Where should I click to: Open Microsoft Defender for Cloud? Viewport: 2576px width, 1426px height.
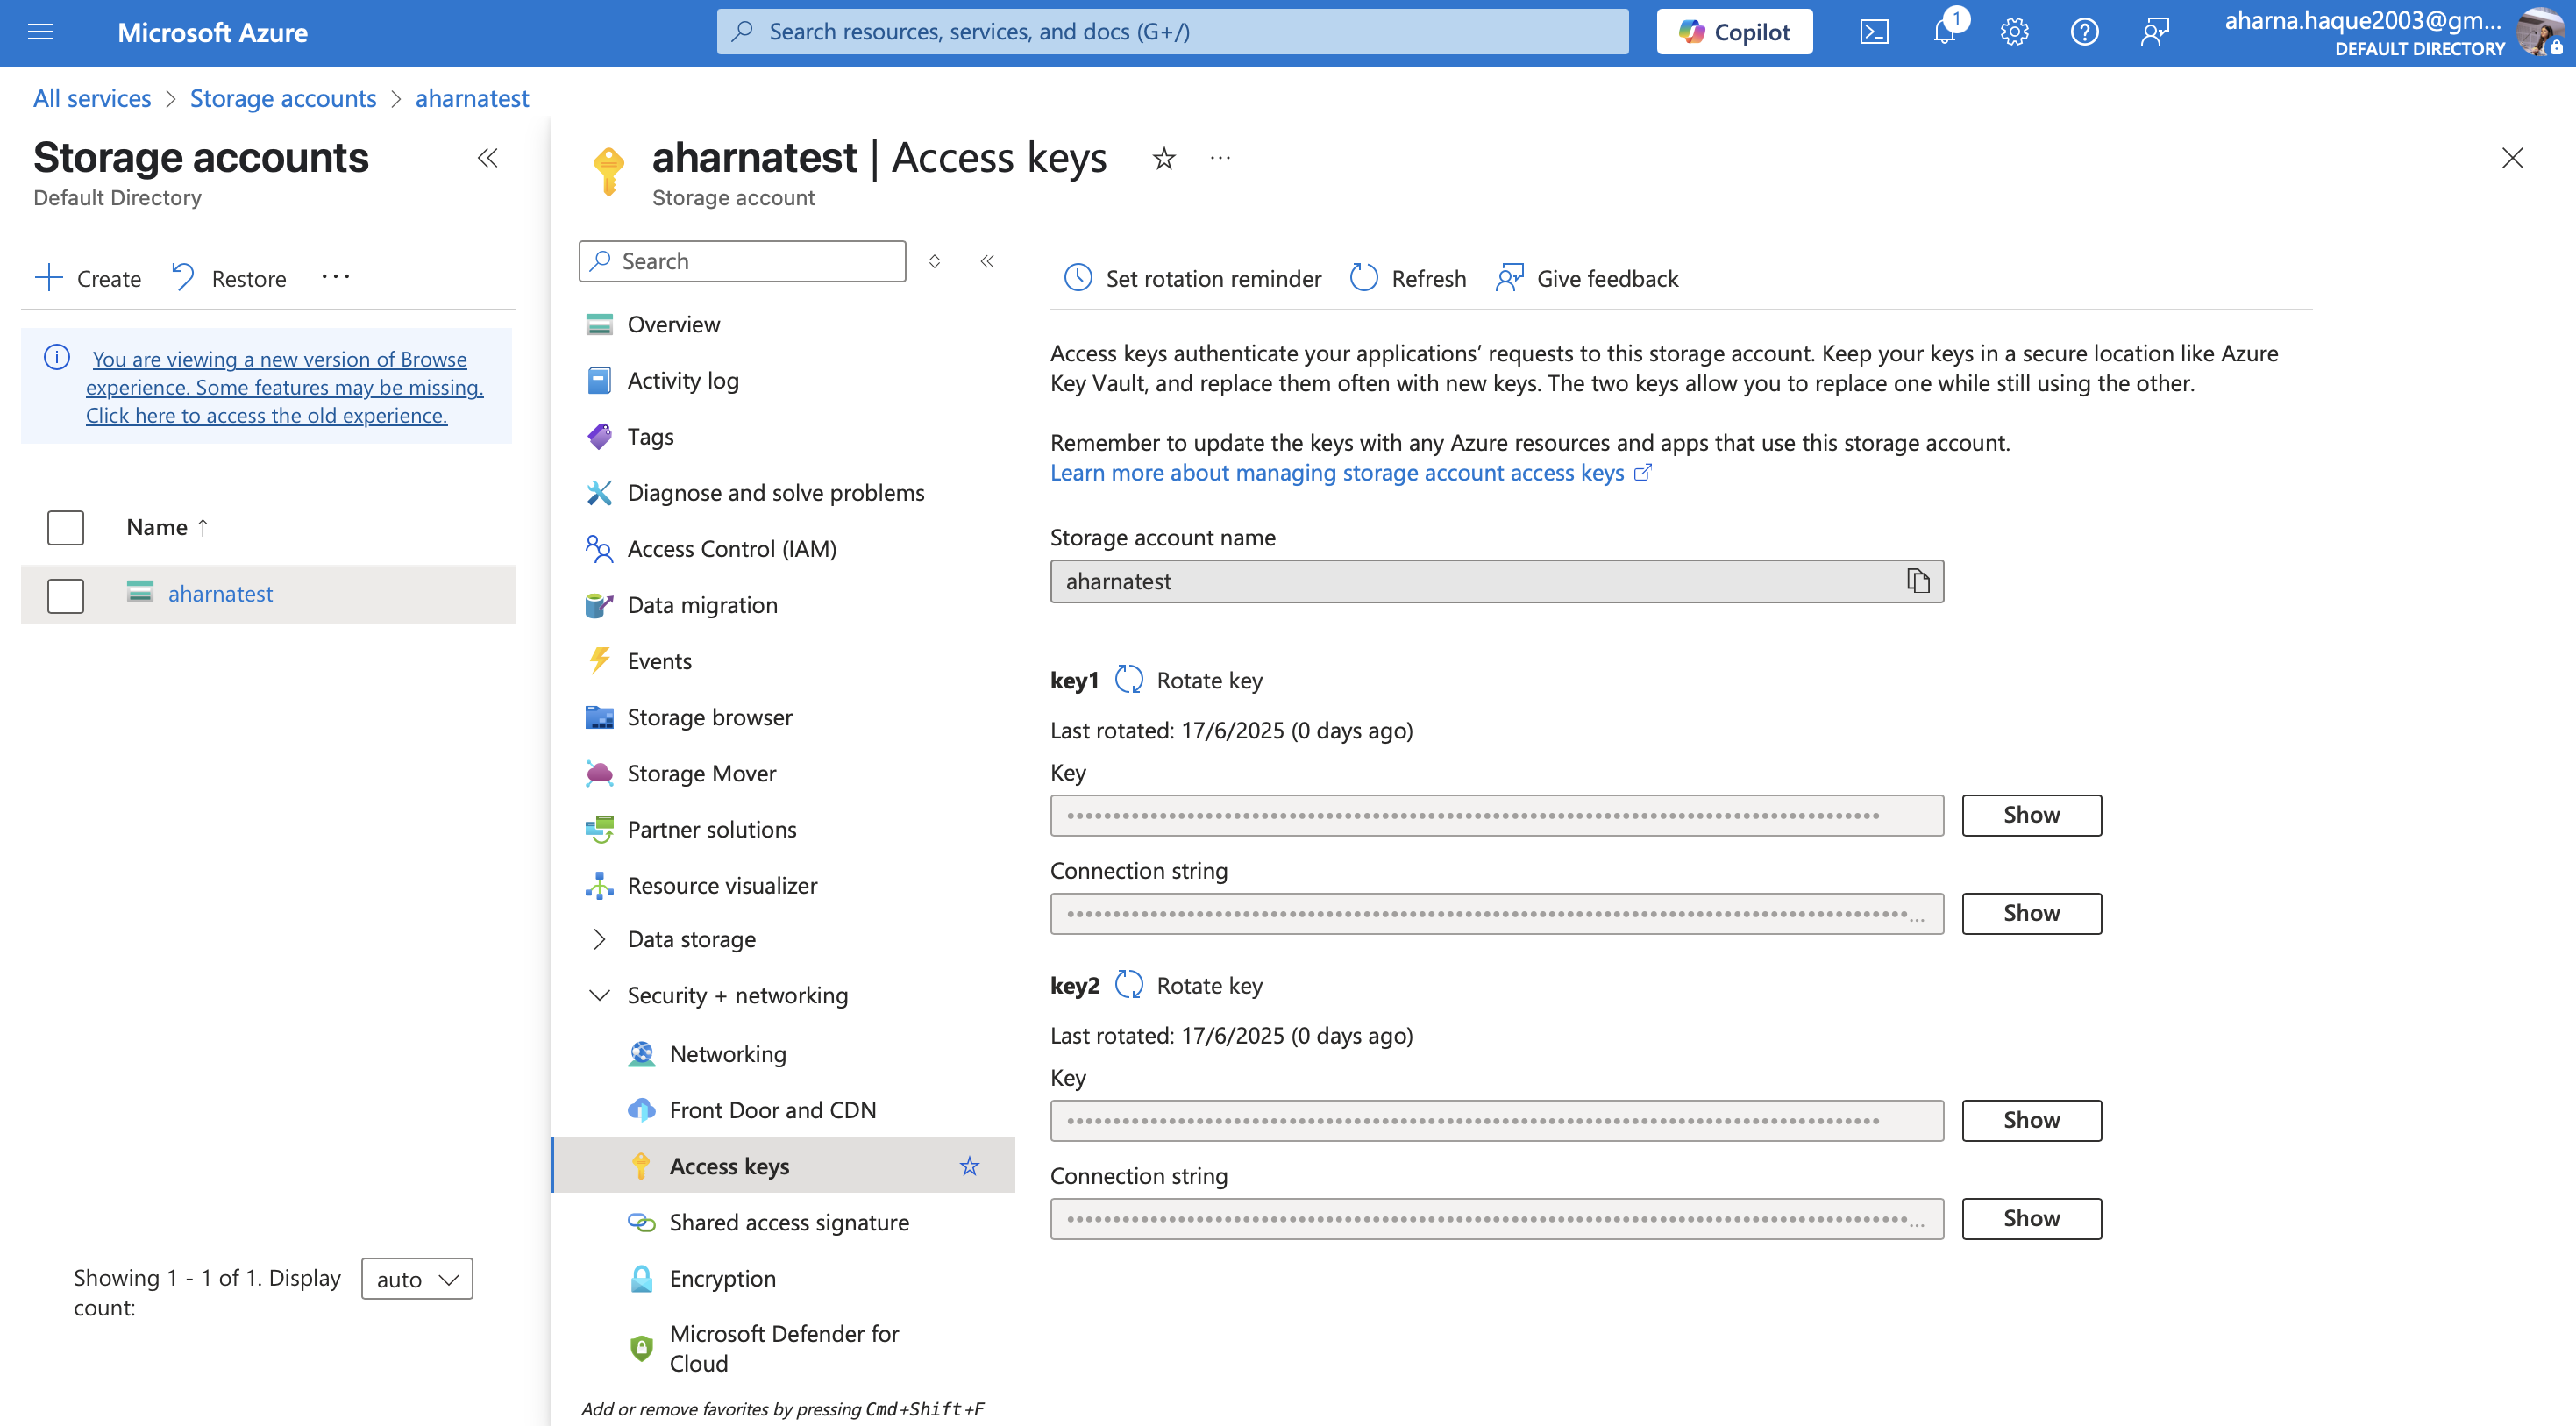click(x=784, y=1347)
